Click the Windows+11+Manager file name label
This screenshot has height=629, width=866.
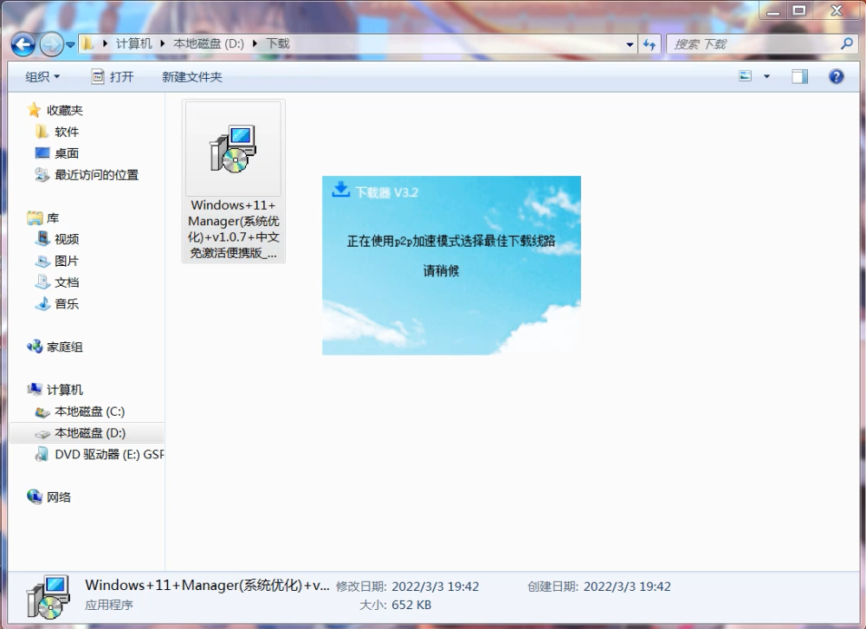pyautogui.click(x=234, y=229)
